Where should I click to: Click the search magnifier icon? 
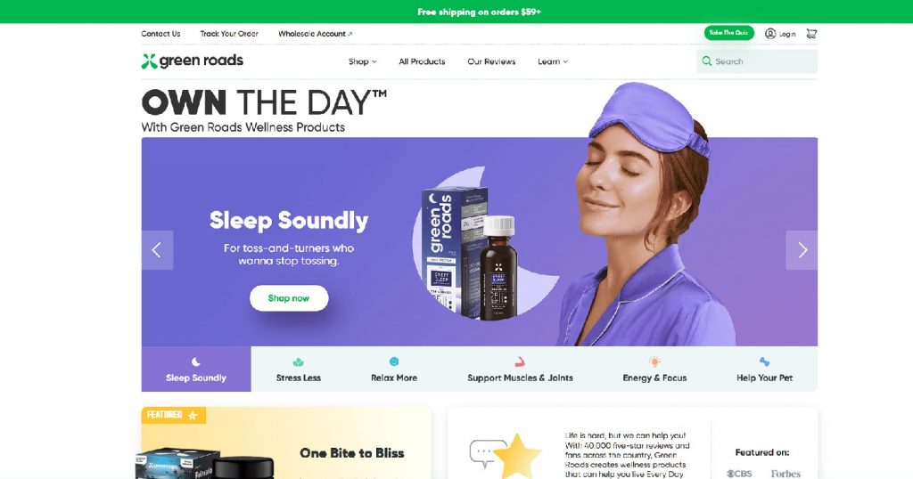click(706, 61)
